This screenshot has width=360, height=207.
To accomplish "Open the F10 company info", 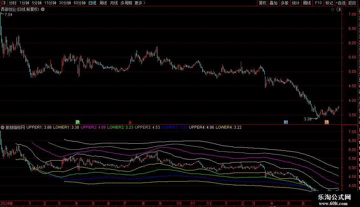I will click(x=318, y=3).
